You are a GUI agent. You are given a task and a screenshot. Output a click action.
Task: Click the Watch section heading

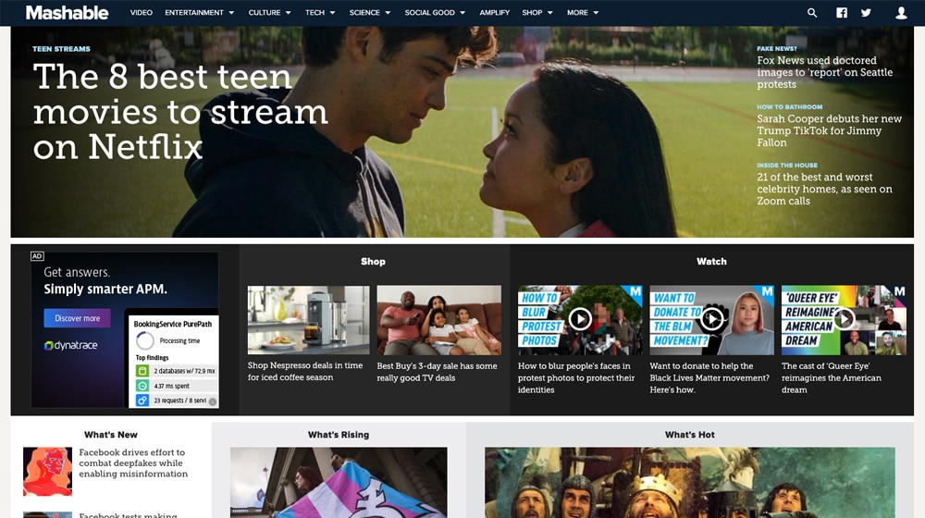click(711, 262)
